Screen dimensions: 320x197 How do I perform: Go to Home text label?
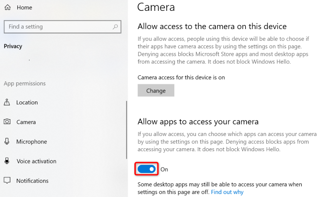point(25,8)
